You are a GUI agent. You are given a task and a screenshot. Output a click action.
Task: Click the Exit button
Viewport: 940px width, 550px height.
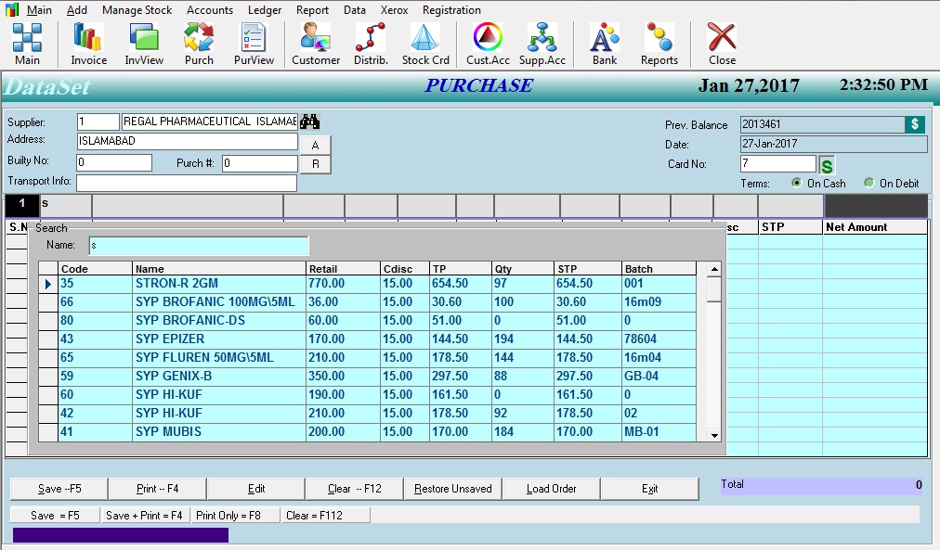[x=649, y=489]
